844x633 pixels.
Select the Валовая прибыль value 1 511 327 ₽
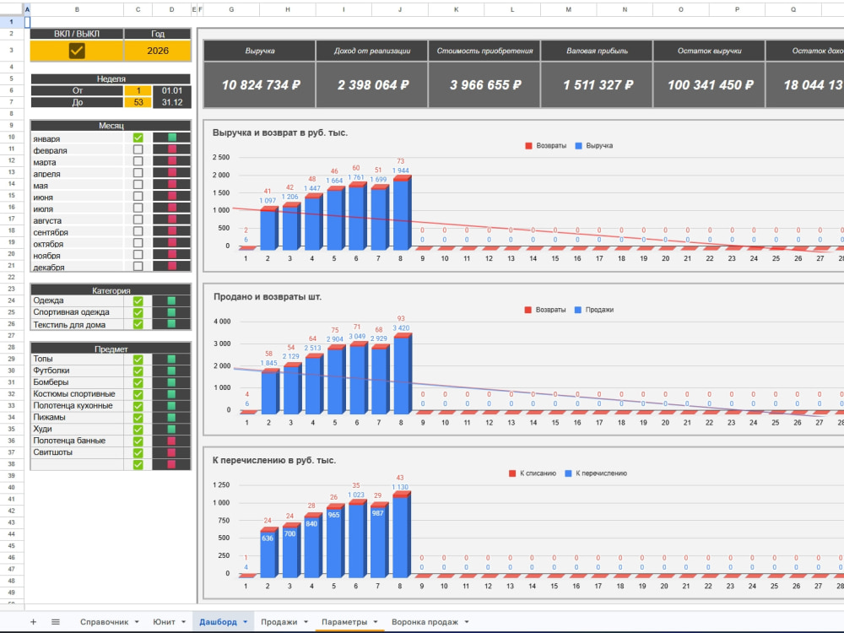[x=597, y=85]
